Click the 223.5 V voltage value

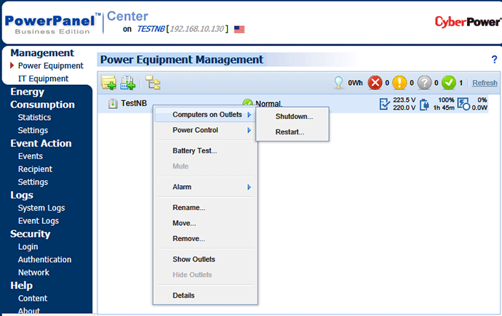(x=404, y=100)
